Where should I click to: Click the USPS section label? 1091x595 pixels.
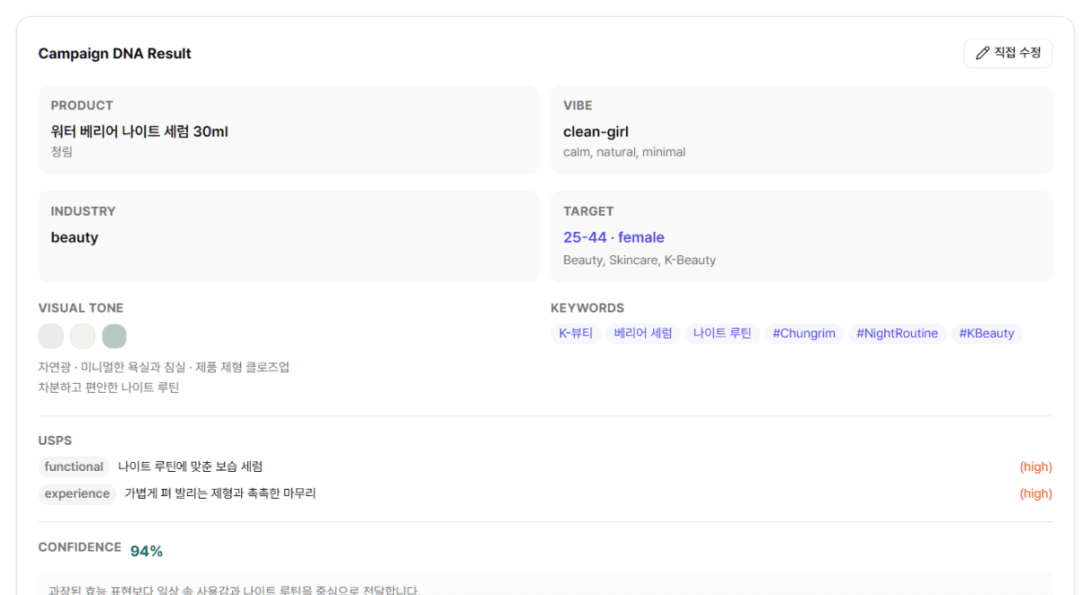point(55,440)
